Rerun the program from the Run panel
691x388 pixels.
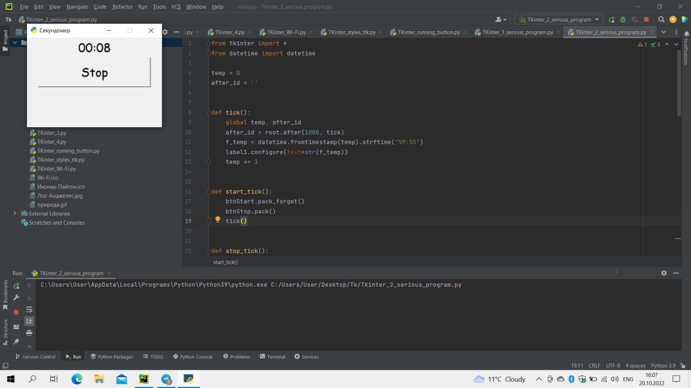click(16, 286)
